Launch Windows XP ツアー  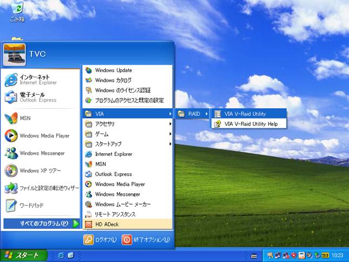point(40,171)
